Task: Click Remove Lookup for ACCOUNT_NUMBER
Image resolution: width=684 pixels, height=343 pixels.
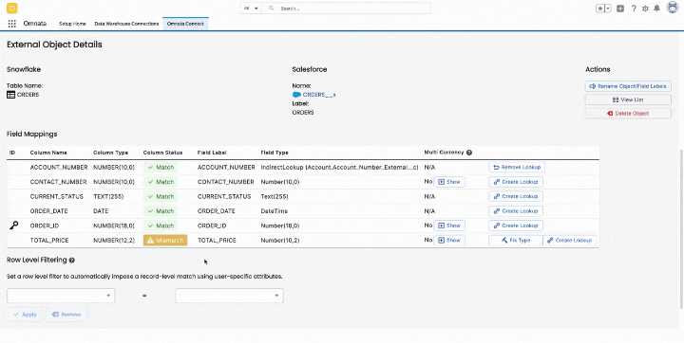Action: (x=517, y=167)
